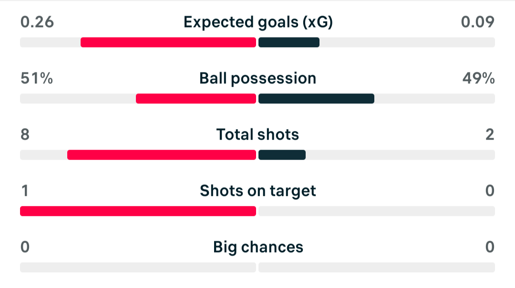
Task: Open the Total shots stat label
Action: (258, 134)
